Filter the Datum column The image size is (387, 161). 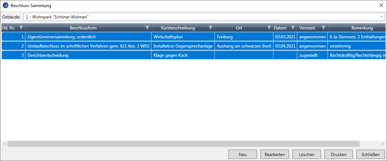coord(293,28)
